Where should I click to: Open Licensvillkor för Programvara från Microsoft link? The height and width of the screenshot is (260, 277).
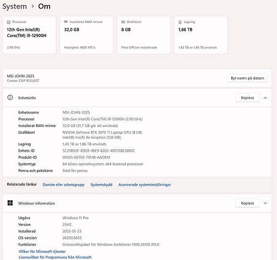[55, 257]
